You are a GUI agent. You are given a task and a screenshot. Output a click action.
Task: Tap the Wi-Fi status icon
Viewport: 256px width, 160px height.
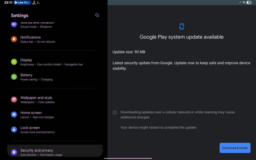pyautogui.click(x=244, y=2)
